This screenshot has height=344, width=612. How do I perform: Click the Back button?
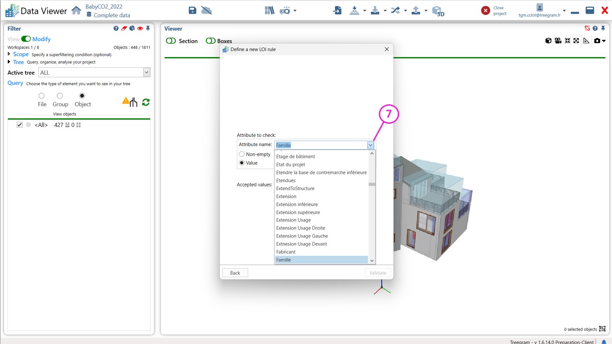click(235, 273)
